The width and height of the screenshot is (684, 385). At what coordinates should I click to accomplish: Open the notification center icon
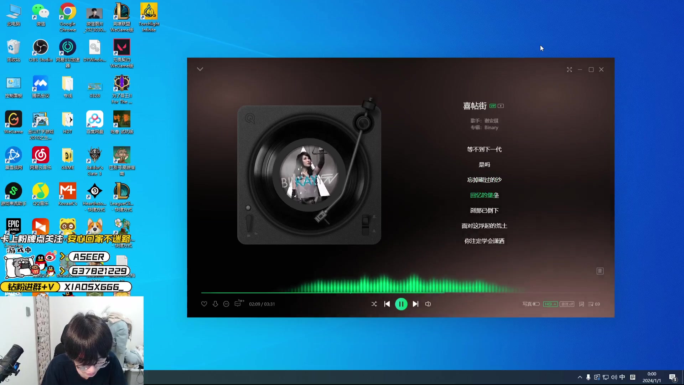(x=673, y=378)
